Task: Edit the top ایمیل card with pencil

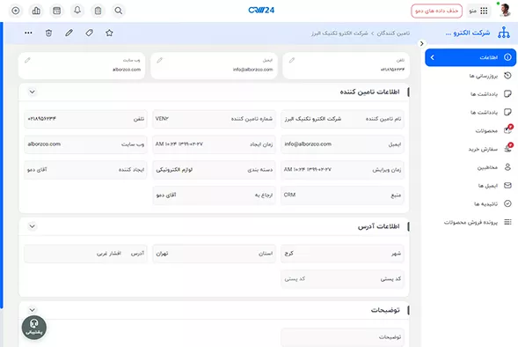Action: click(160, 60)
